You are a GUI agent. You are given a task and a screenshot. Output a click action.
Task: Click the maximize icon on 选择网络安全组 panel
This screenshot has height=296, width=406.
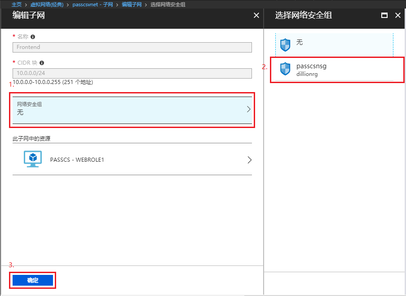click(384, 15)
